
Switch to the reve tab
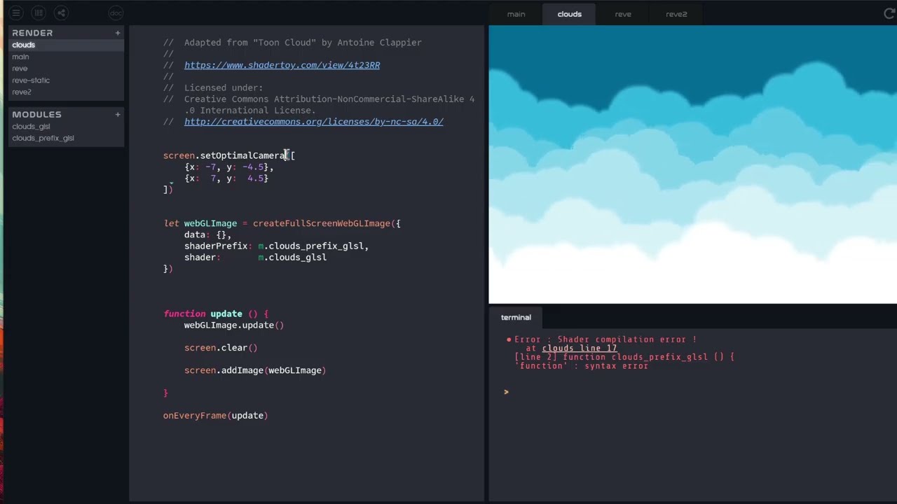click(622, 14)
